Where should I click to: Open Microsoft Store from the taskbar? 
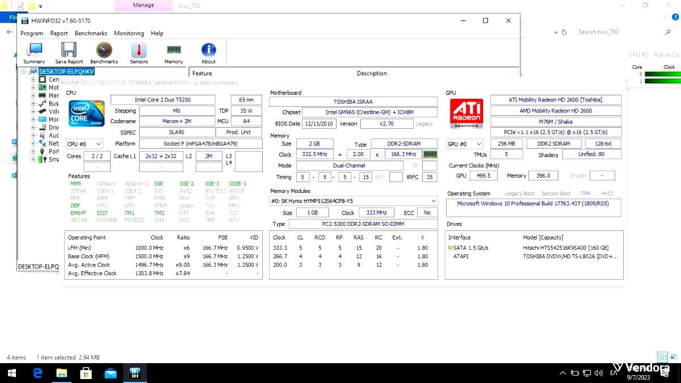[86, 373]
